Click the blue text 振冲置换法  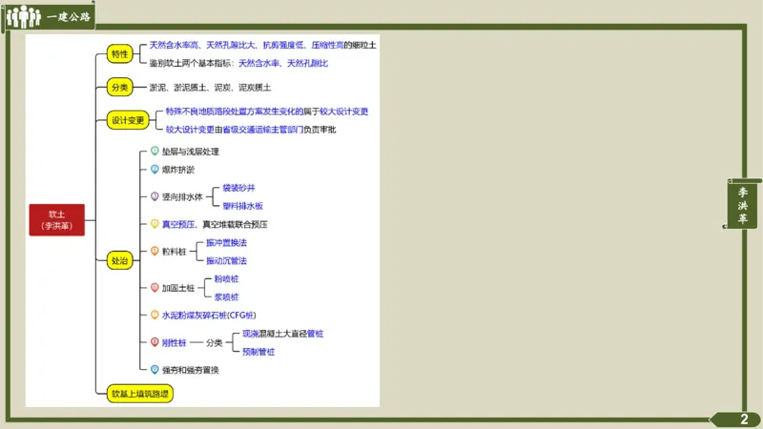pos(226,242)
